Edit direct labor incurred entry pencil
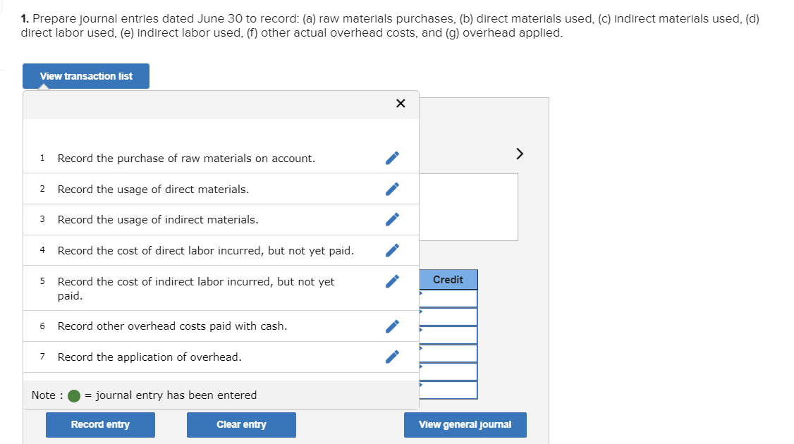This screenshot has width=794, height=444. [x=392, y=250]
